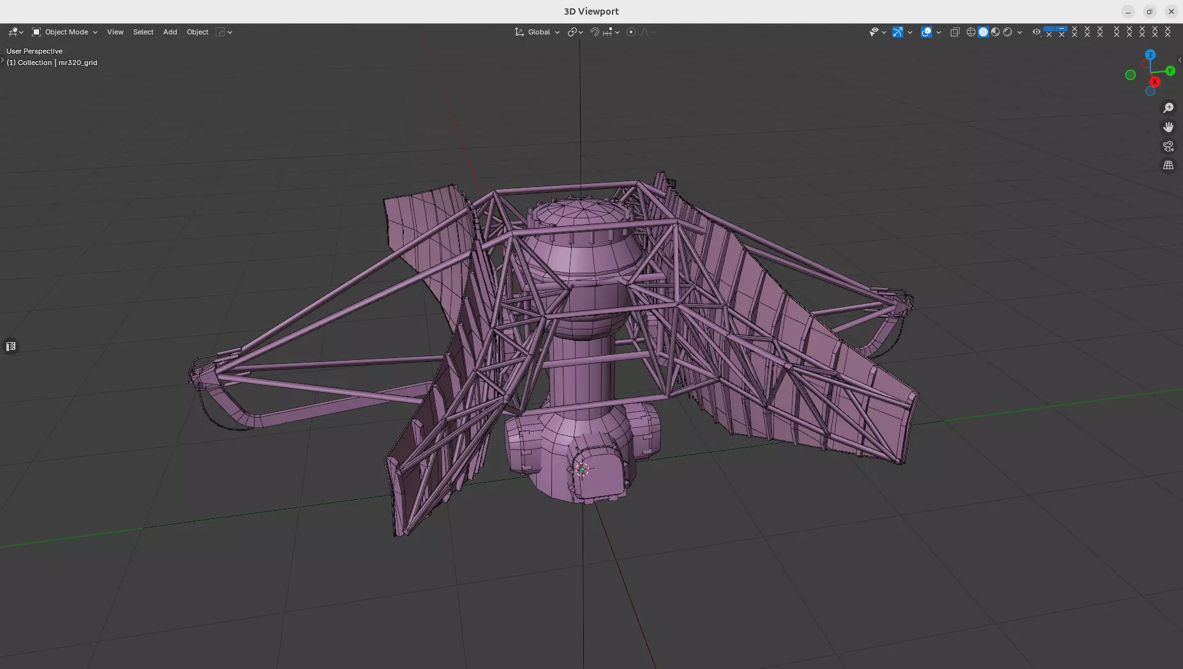Click the transform orientation axes icon
Viewport: 1183px width, 669px height.
tap(519, 32)
